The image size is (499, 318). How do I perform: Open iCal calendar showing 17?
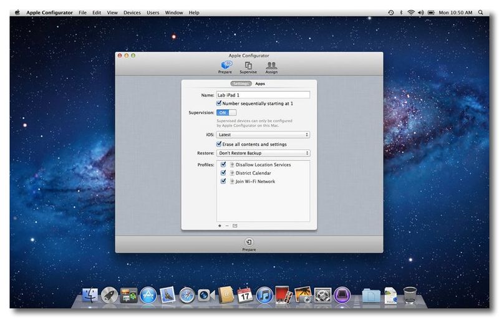pos(245,295)
